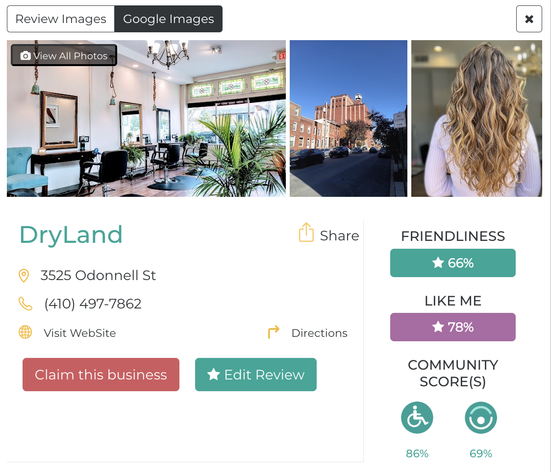
Task: Click the directions arrow icon
Action: 274,331
